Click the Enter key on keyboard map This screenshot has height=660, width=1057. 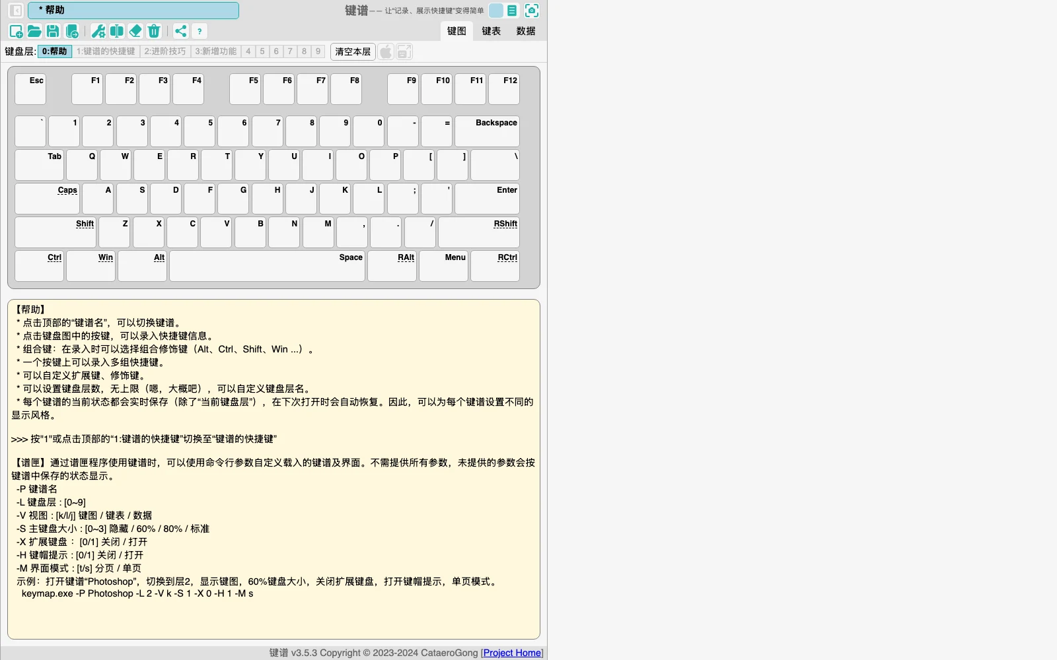488,199
